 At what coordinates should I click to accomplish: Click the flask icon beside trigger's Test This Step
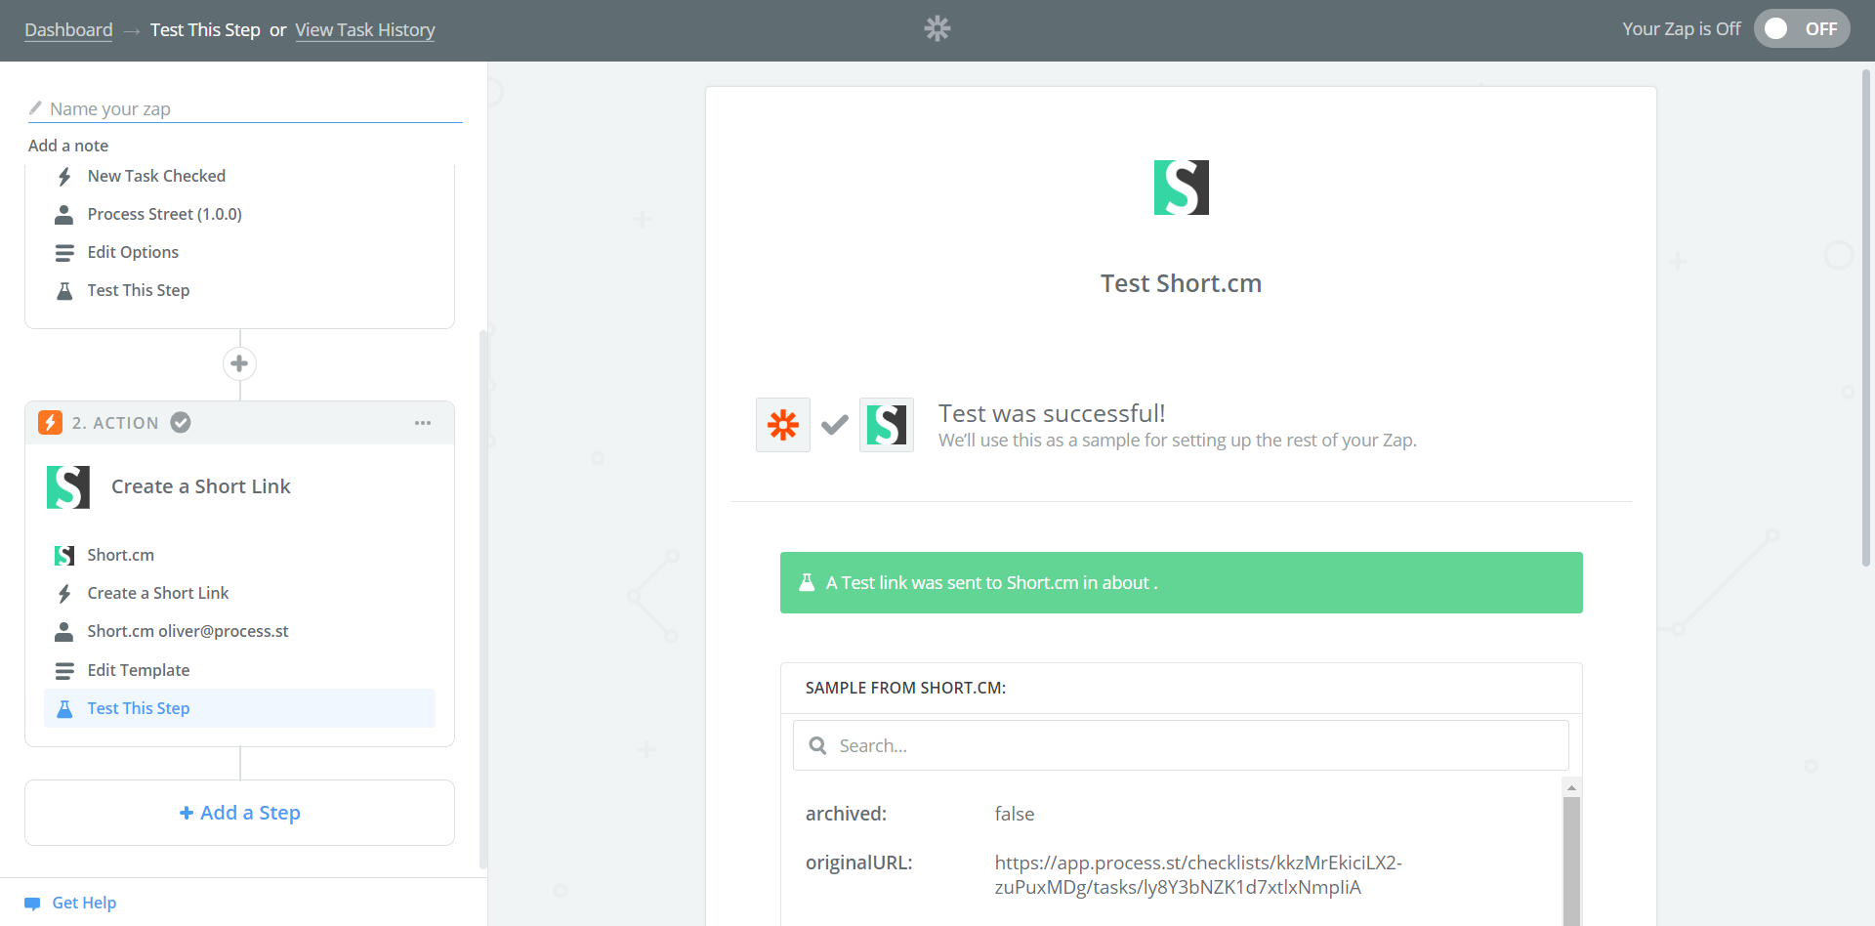click(64, 290)
